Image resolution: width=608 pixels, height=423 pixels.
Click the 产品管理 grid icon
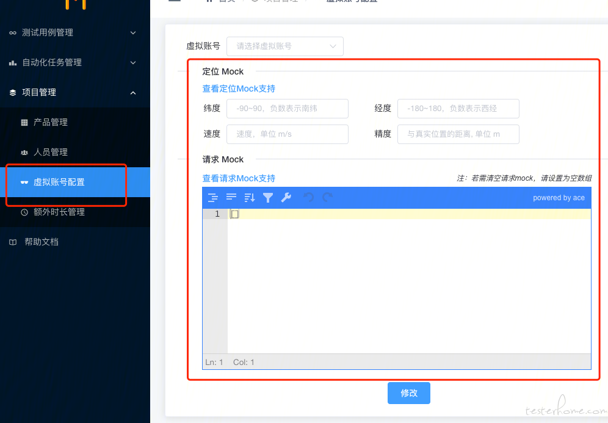coord(24,123)
